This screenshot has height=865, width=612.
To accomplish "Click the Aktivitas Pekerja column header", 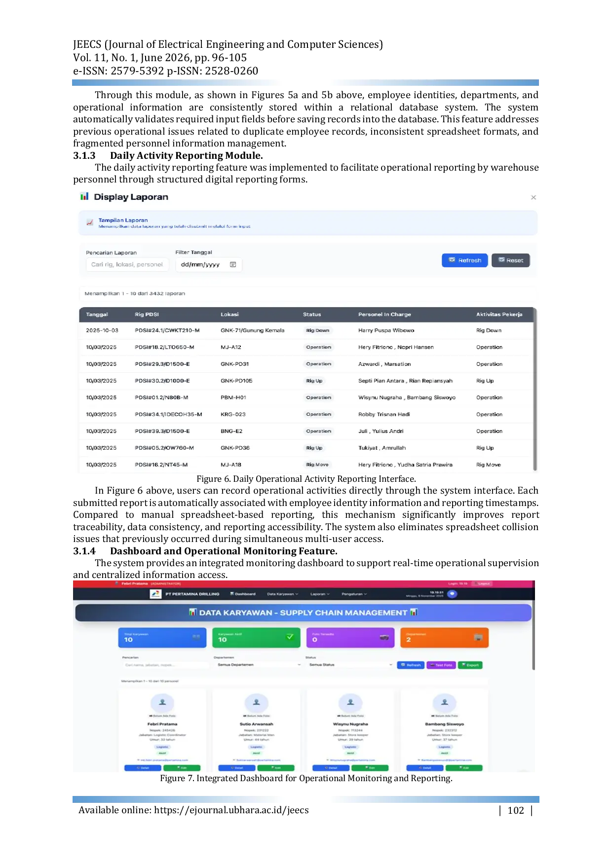I will [499, 314].
